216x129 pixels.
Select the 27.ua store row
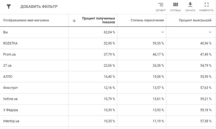7,66
